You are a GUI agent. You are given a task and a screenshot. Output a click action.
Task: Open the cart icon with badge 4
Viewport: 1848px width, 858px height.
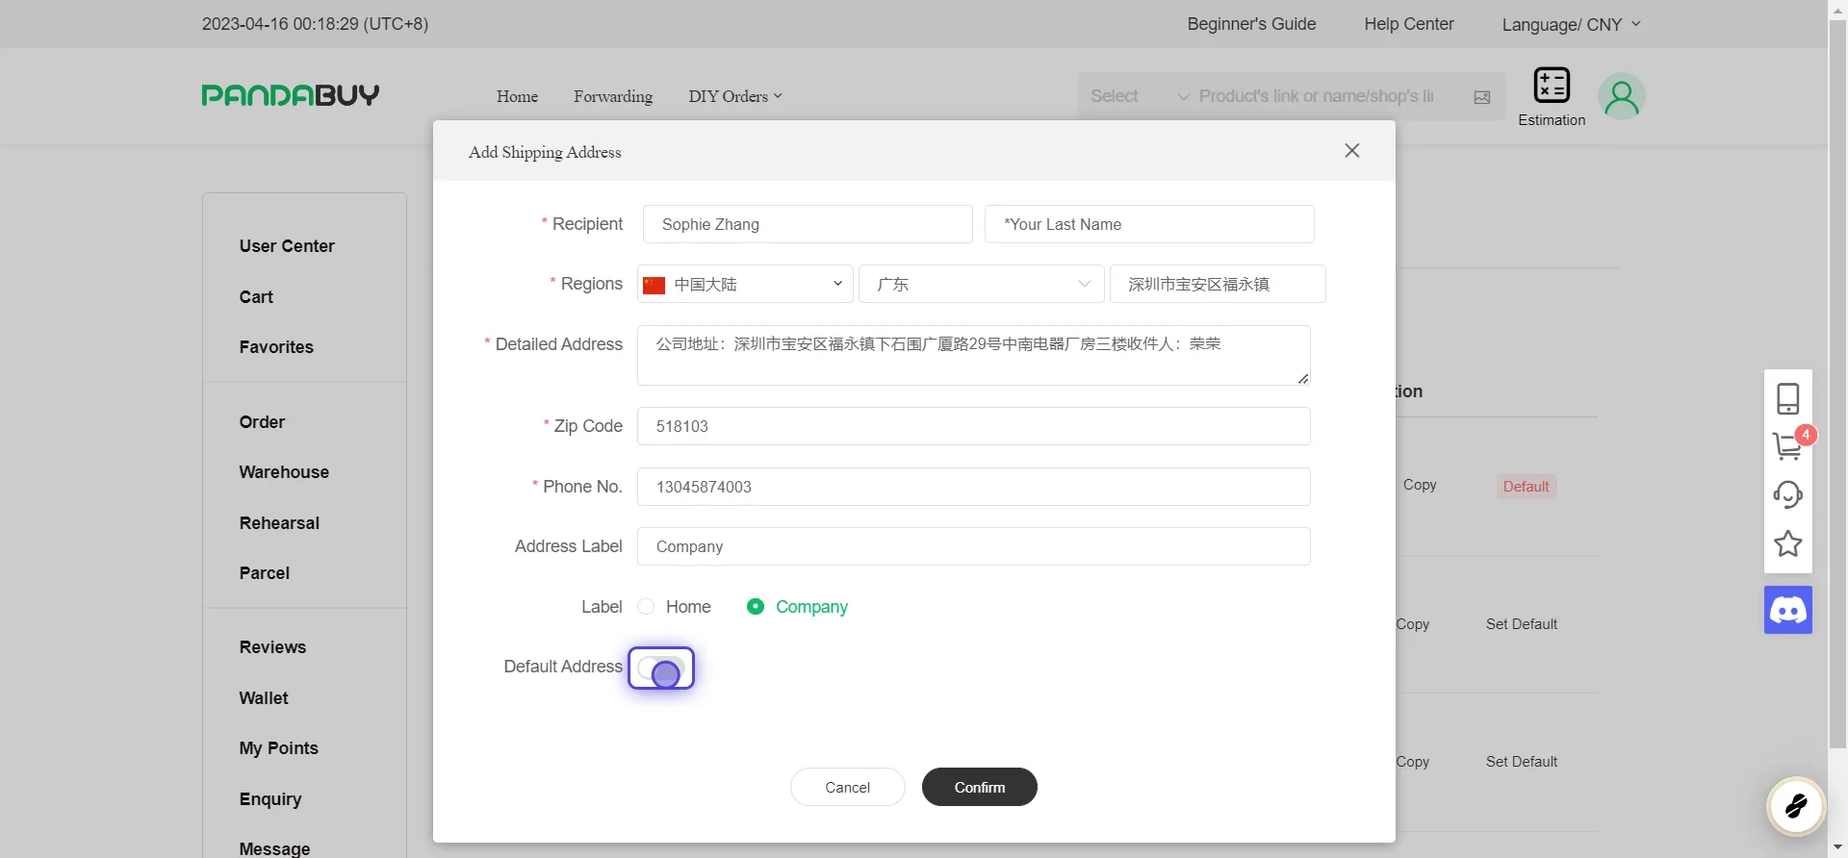tap(1788, 445)
